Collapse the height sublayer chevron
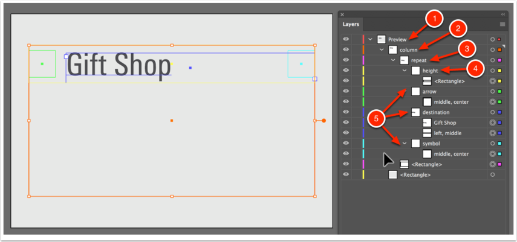The height and width of the screenshot is (242, 517). (405, 71)
